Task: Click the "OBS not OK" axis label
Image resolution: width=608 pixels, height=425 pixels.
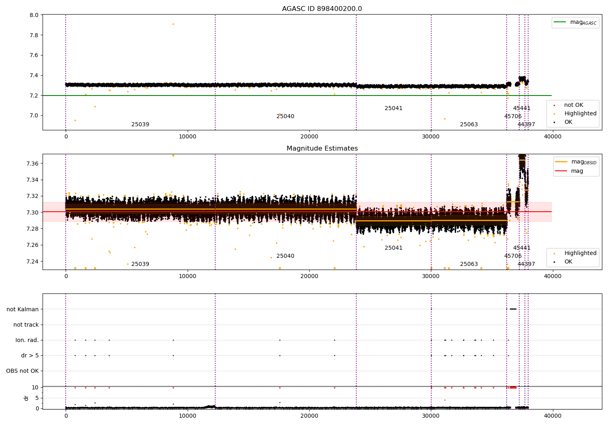Action: (x=22, y=371)
